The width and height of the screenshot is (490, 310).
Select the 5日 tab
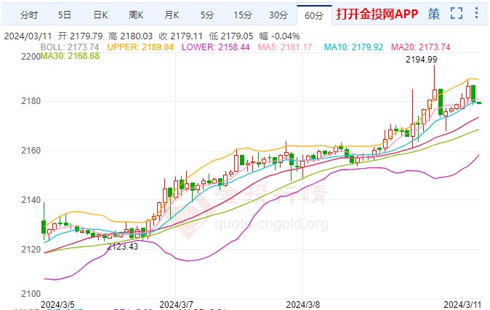pos(65,15)
